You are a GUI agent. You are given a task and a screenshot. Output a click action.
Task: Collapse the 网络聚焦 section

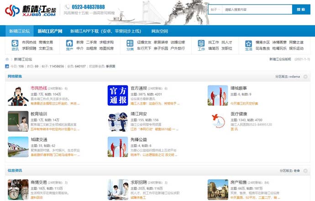pyautogui.click(x=305, y=77)
